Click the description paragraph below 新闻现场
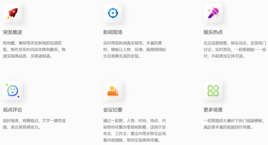Screen dimensions: 268x145 tap(134, 49)
